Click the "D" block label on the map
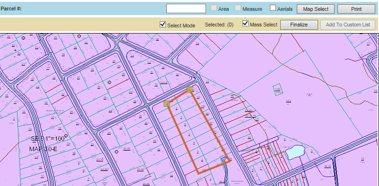 [104, 184]
